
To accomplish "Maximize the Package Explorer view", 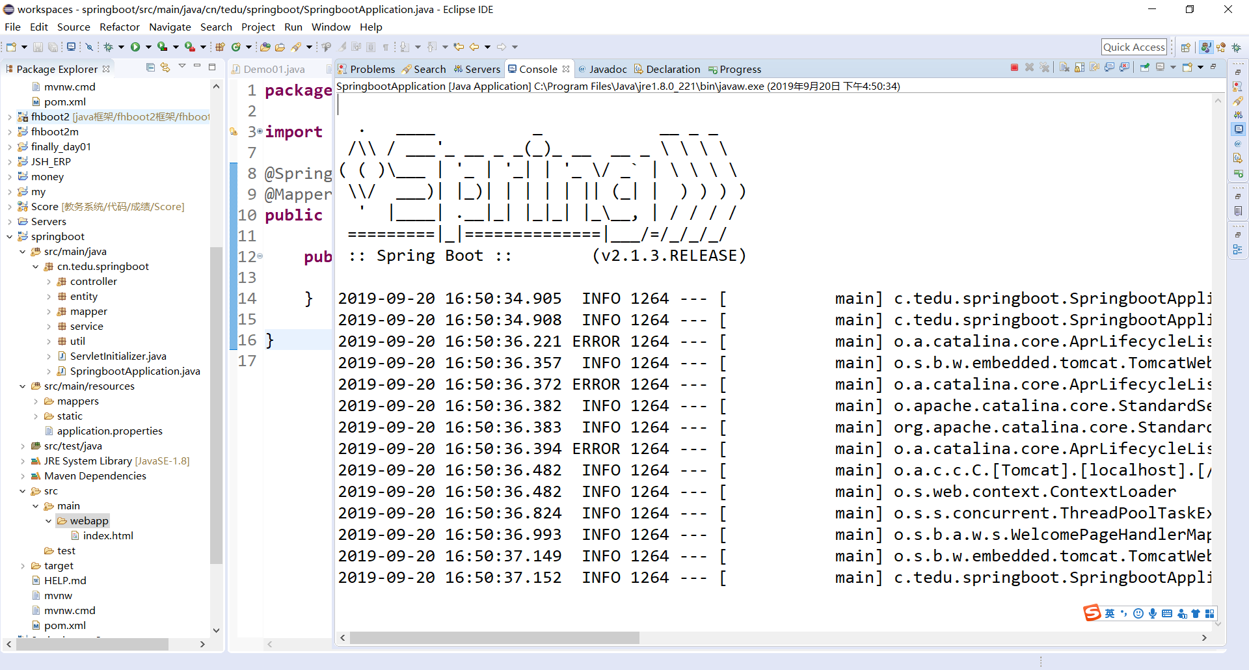I will coord(212,67).
